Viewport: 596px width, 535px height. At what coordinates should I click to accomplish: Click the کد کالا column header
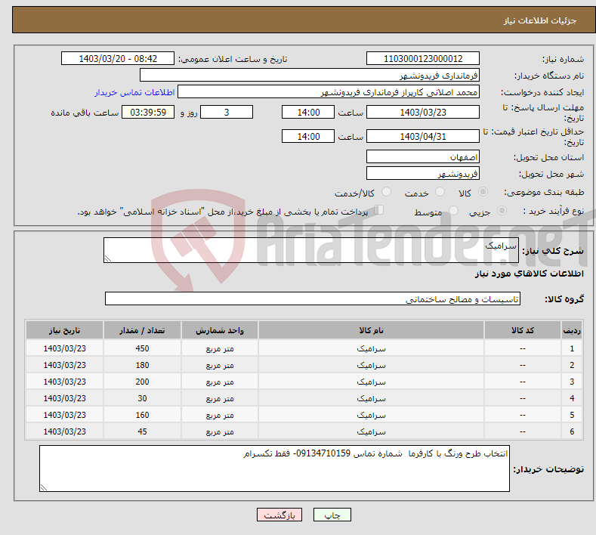[523, 330]
